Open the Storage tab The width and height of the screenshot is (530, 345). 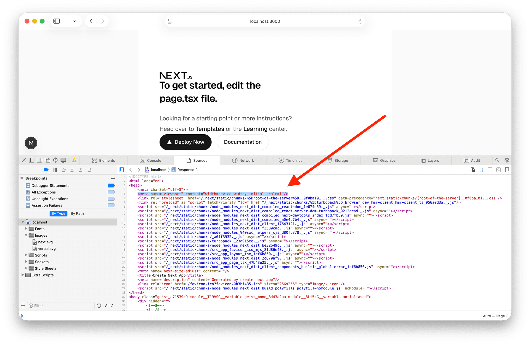[337, 160]
